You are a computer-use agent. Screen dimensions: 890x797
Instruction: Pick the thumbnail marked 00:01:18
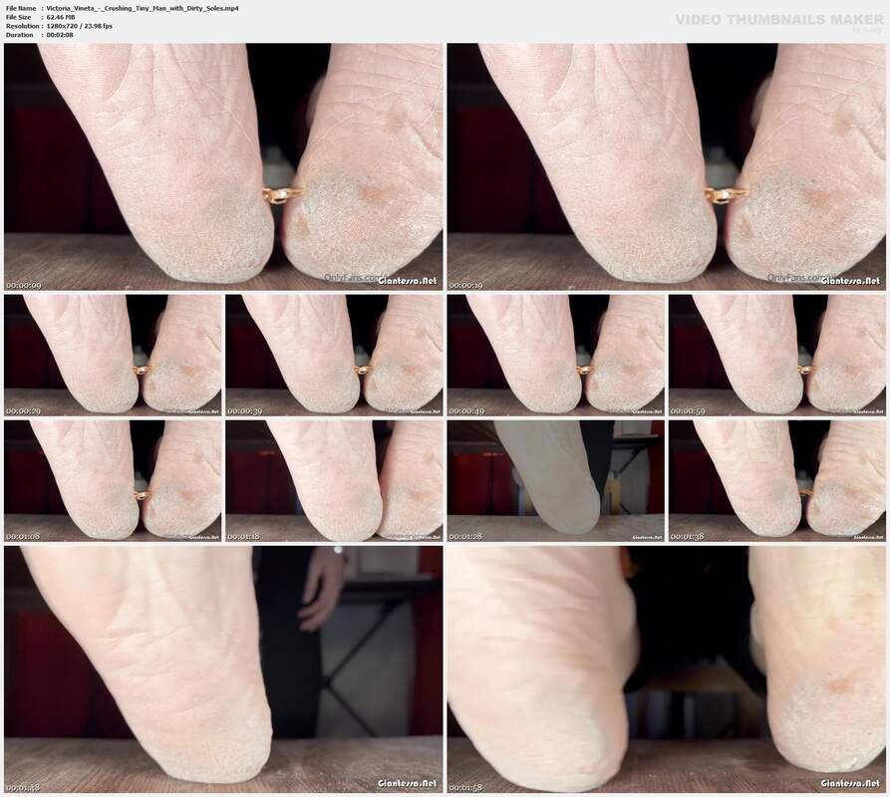pyautogui.click(x=334, y=481)
